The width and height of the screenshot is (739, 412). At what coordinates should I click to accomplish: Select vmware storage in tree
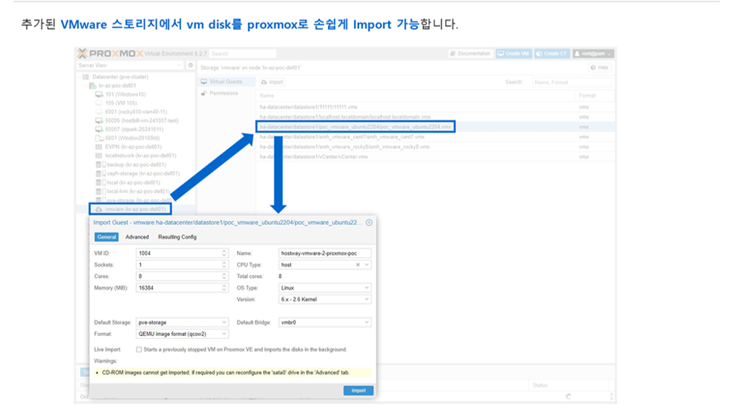tap(135, 209)
